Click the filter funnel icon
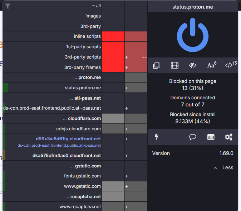241x211 pixels. (x=8, y=6)
